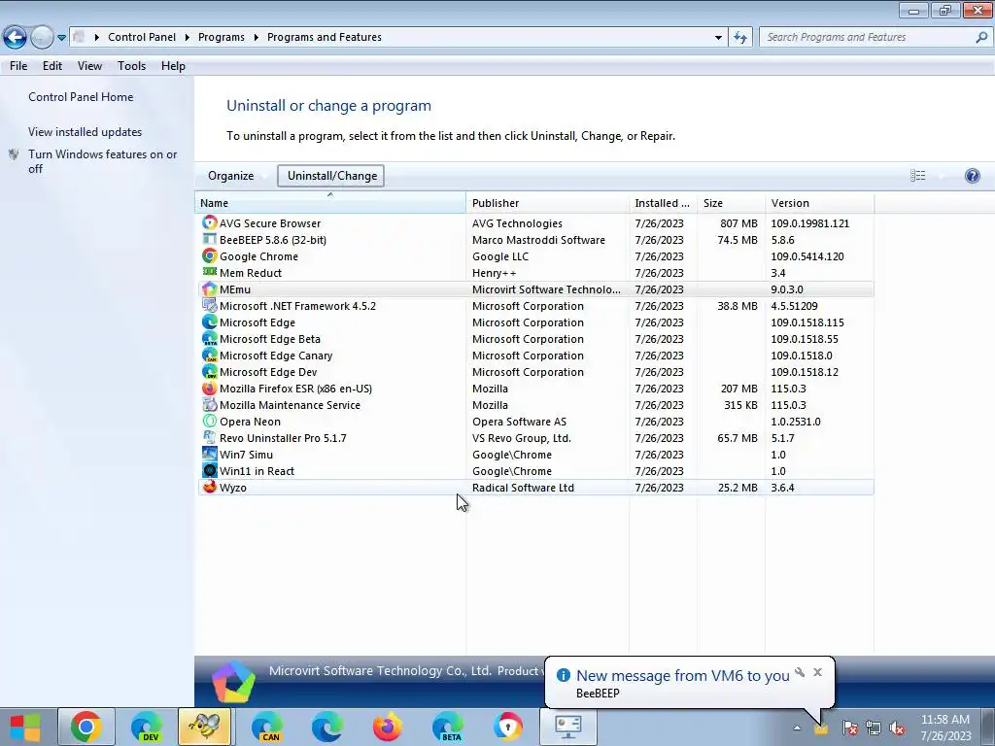Click the AVG Secure Browser list icon

point(210,222)
